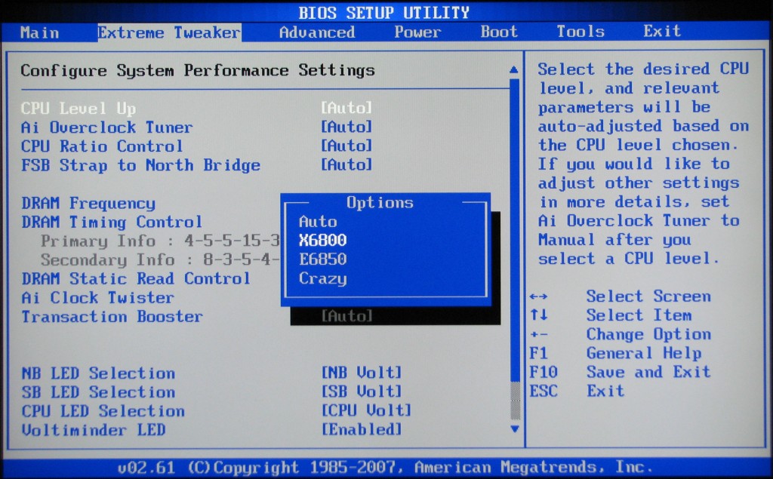Click the scroll down arrow in settings list
The image size is (773, 479).
(515, 428)
